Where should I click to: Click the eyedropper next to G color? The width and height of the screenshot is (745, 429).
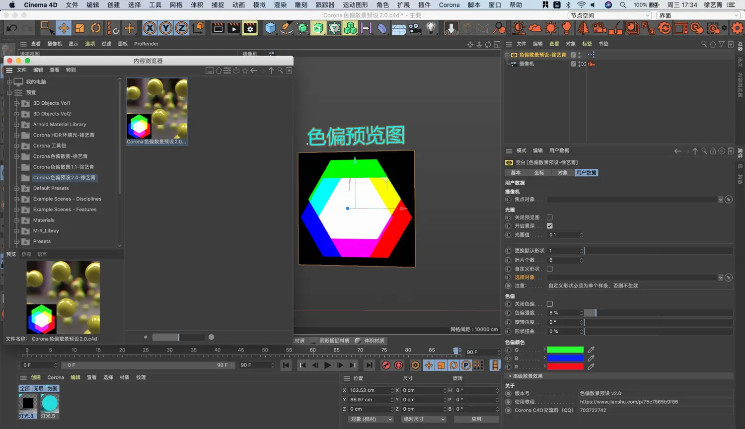click(591, 350)
